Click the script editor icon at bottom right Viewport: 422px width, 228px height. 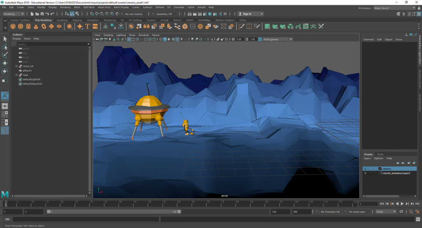(417, 219)
